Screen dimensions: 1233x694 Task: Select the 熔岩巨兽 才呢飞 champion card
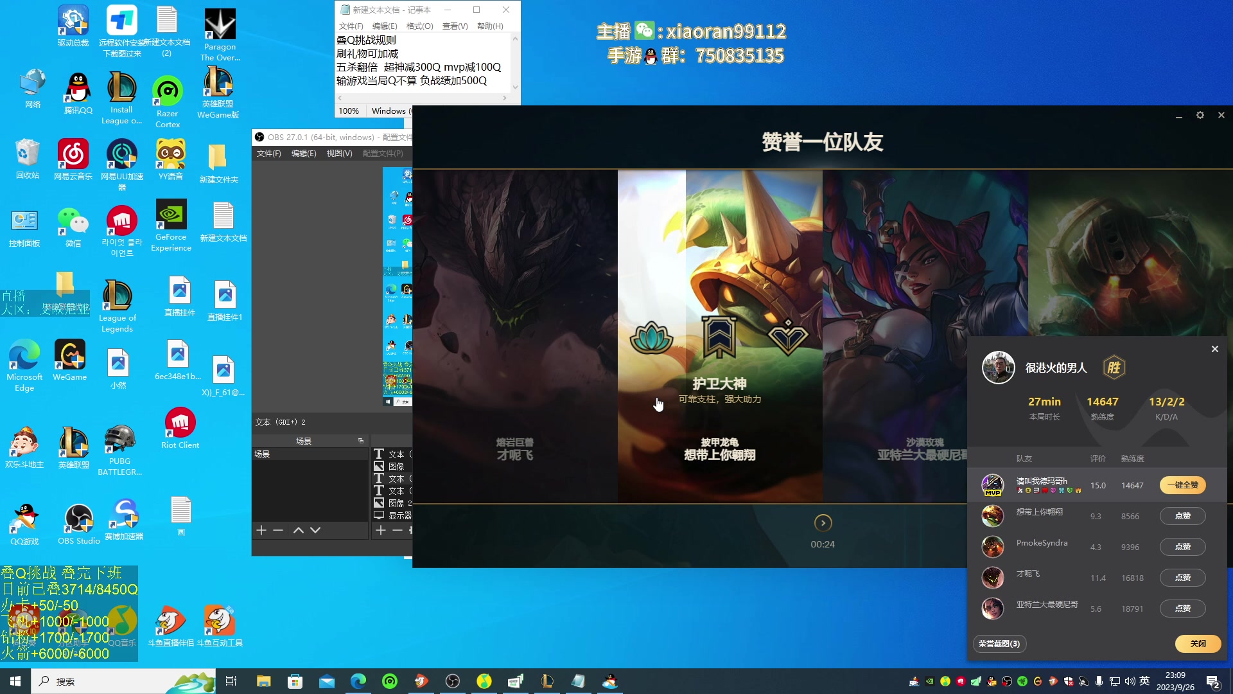point(515,335)
